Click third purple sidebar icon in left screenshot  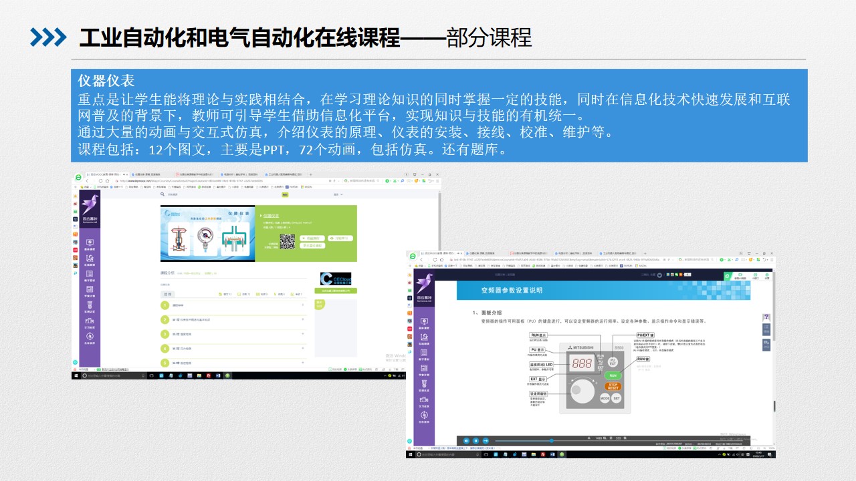[90, 273]
